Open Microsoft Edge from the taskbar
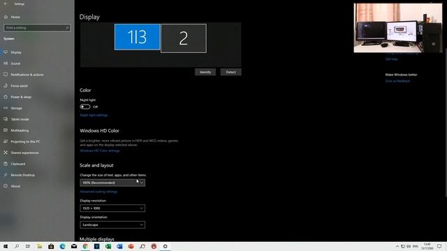The width and height of the screenshot is (447, 251). pos(62,246)
